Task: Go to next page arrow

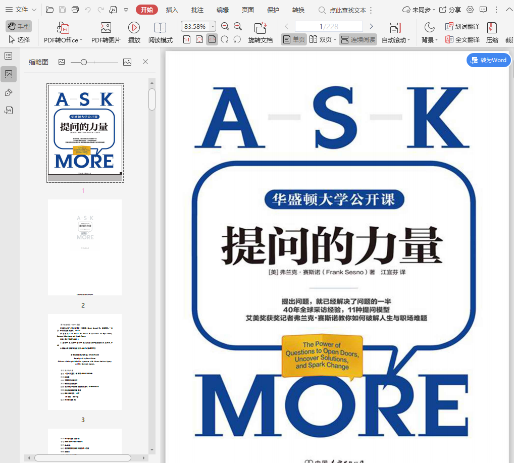Action: pos(371,26)
